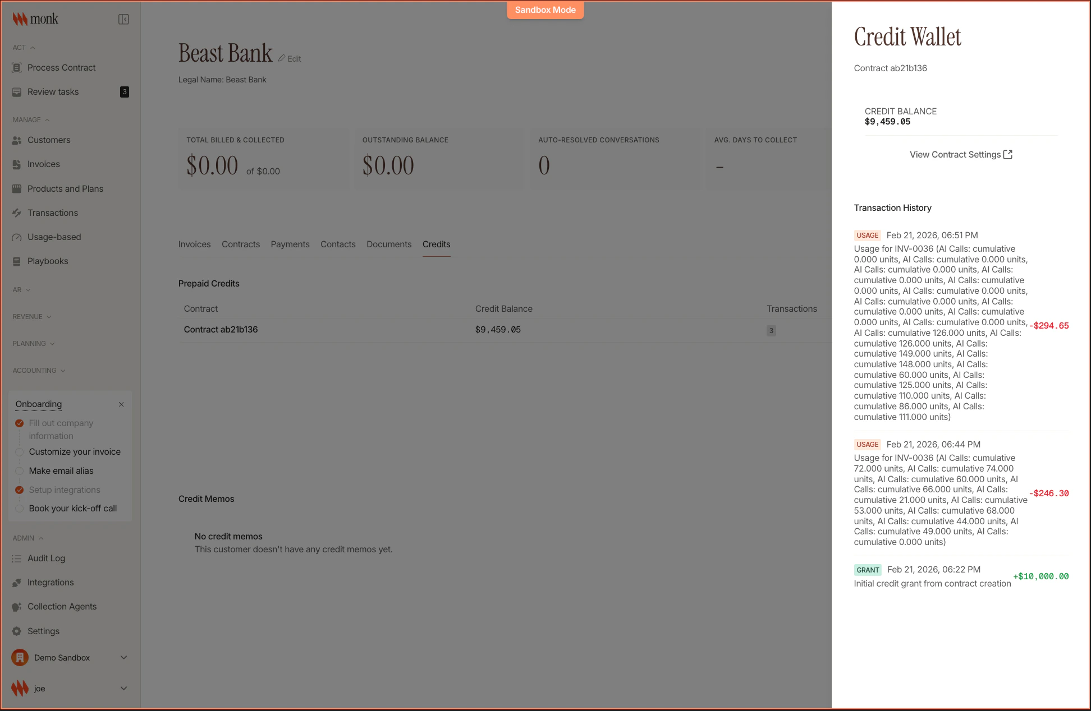This screenshot has width=1091, height=711.
Task: Click the Review tasks count badge 3
Action: [x=125, y=92]
